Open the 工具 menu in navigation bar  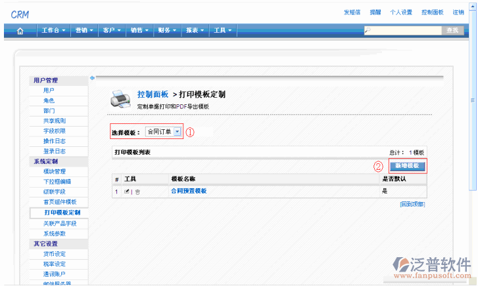(222, 30)
